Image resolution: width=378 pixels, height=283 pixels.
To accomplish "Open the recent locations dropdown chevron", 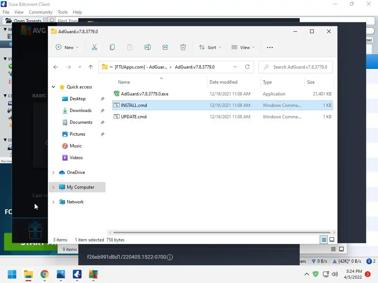I will click(x=80, y=67).
